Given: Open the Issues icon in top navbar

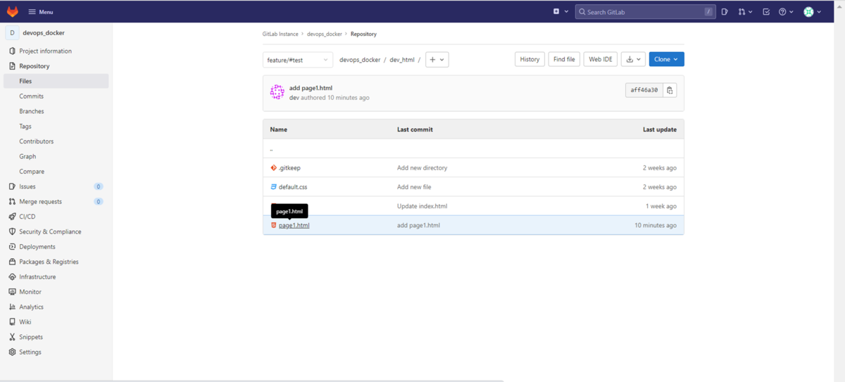Looking at the screenshot, I should tap(725, 12).
